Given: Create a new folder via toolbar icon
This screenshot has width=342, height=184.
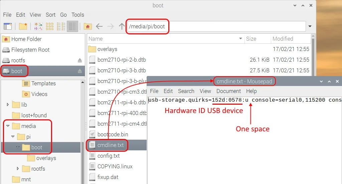Looking at the screenshot, I should click(x=23, y=26).
